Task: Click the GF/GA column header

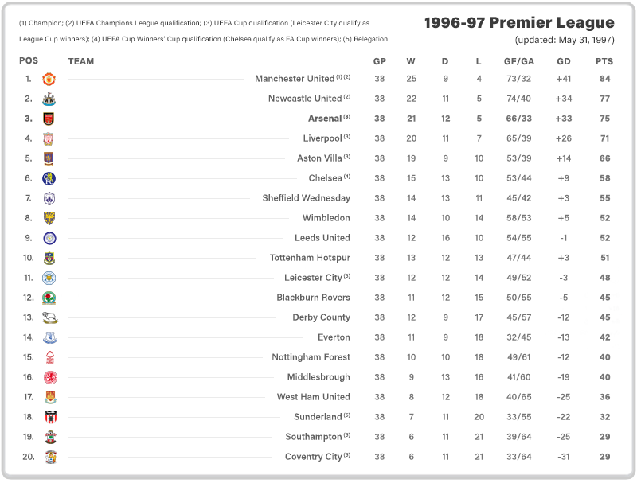Action: (x=519, y=61)
